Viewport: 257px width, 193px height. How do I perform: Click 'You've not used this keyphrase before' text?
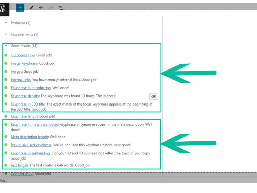[83, 145]
